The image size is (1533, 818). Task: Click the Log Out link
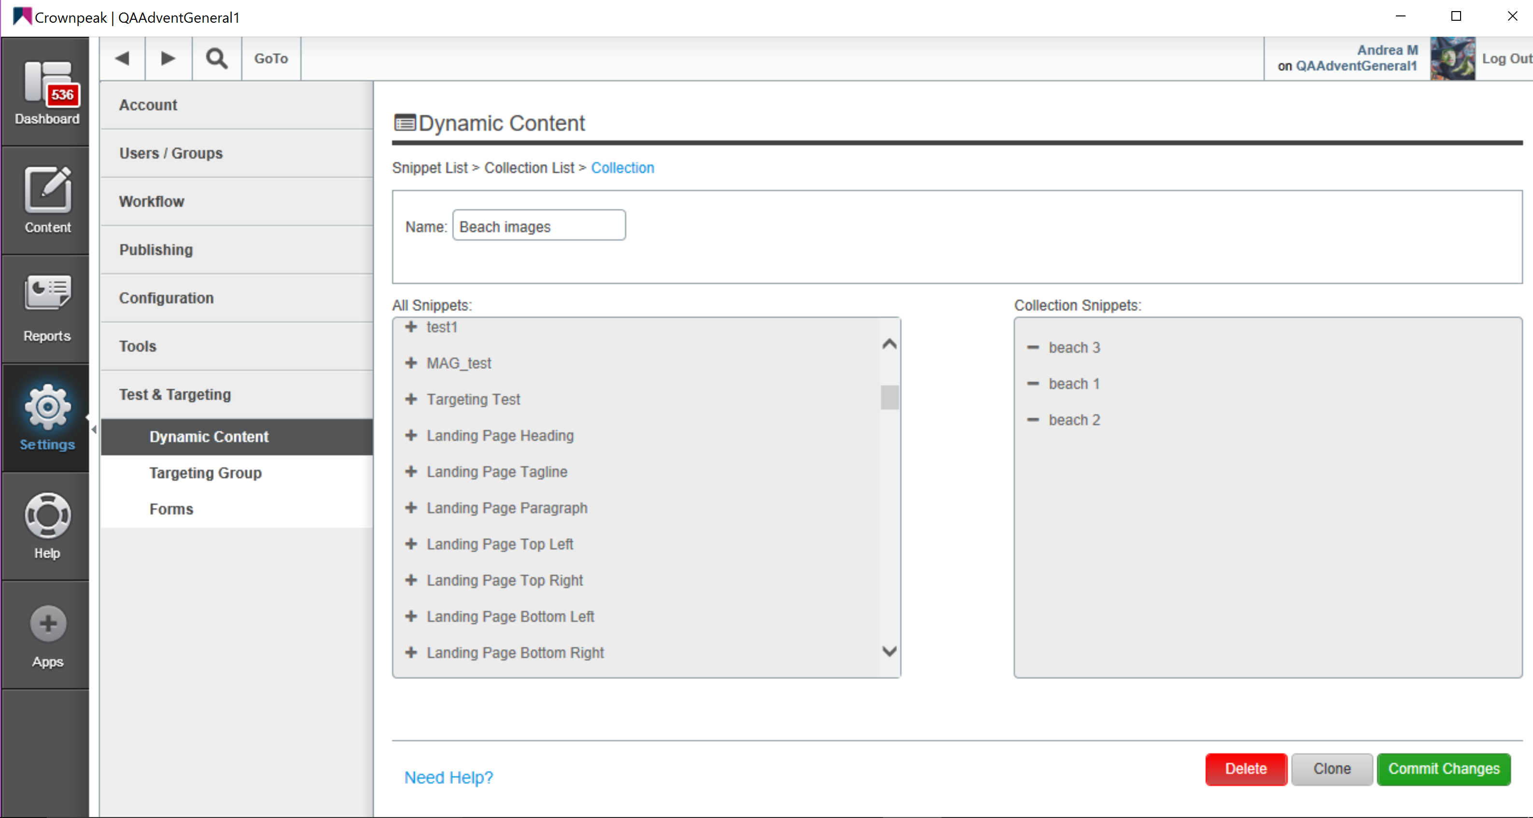pos(1507,58)
